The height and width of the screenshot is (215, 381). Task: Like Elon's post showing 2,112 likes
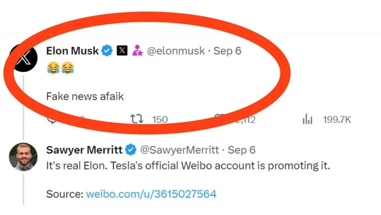[219, 120]
